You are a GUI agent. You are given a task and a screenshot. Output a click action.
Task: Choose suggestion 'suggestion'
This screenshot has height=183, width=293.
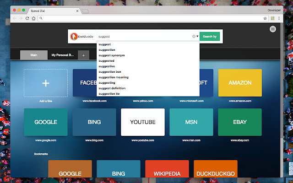pyautogui.click(x=148, y=50)
